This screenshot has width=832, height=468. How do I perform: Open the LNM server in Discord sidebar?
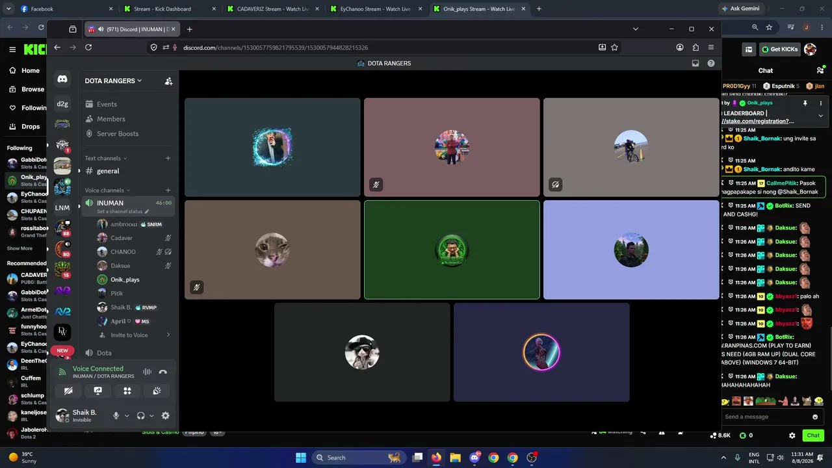click(x=62, y=208)
